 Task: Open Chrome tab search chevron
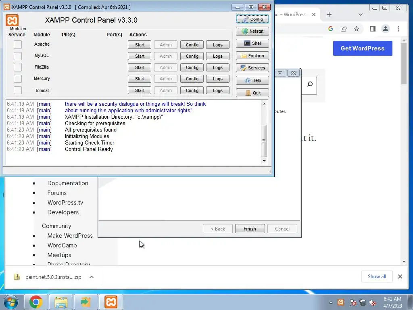point(360,15)
